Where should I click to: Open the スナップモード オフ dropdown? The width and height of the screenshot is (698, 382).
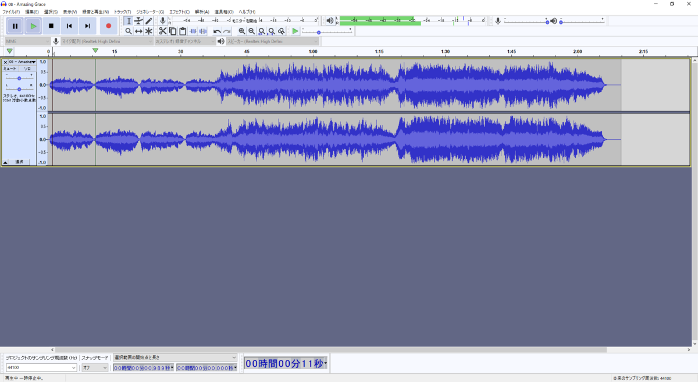(x=95, y=368)
